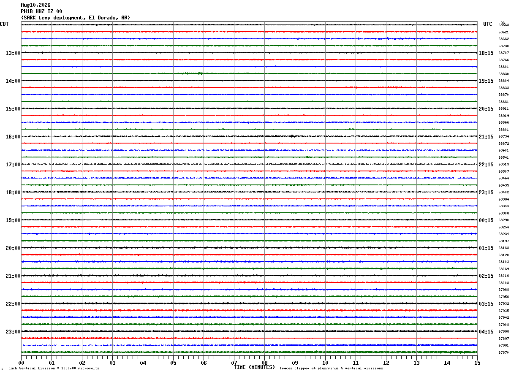Screen dimensions: 511x374
Task: Click the '01:15' UTC time label
Action: click(486, 248)
